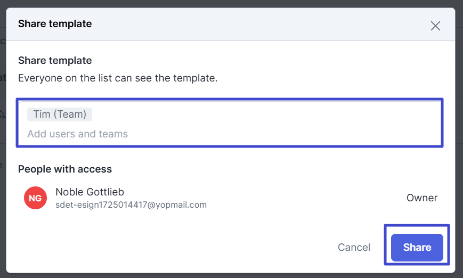Viewport: 463px width, 278px height.
Task: Click the bold Share template section heading
Action: 55,60
